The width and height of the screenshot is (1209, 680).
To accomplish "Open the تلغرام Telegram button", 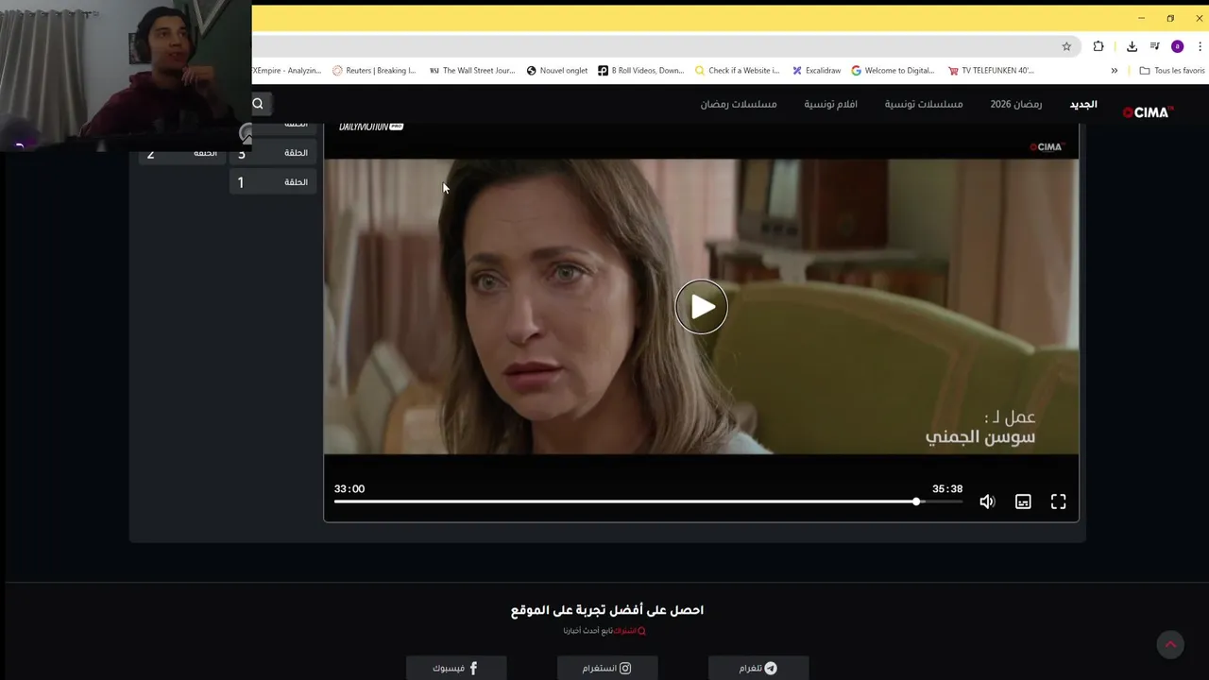I will (758, 668).
